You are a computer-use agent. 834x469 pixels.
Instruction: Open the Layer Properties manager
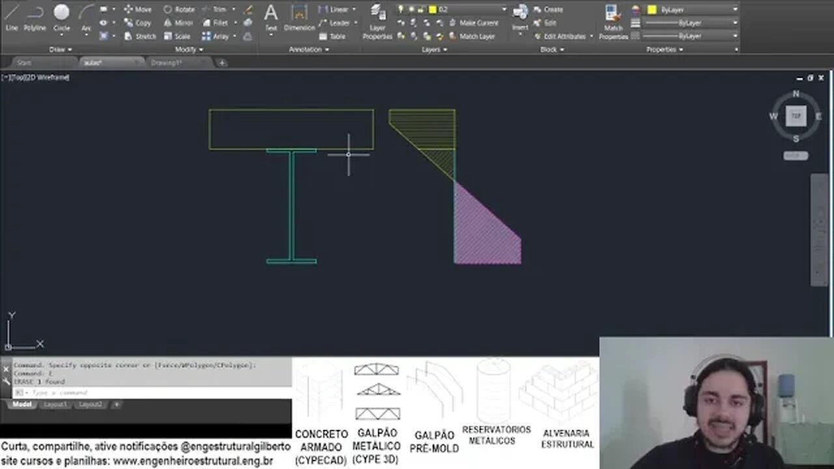[x=377, y=21]
